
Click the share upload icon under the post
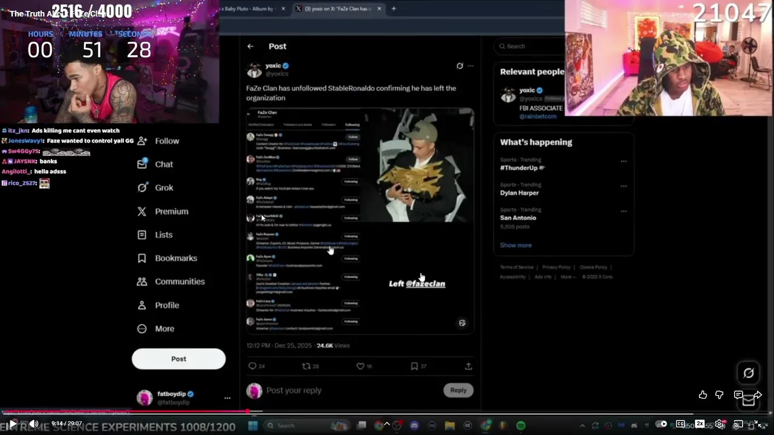coord(468,366)
